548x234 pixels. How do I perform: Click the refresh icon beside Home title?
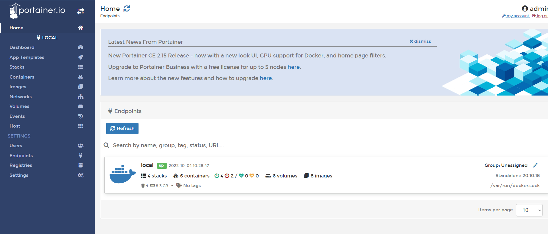tap(127, 8)
